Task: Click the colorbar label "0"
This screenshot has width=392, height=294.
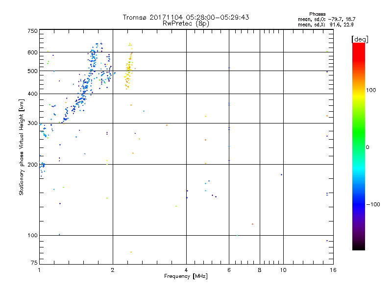Action: pos(367,147)
